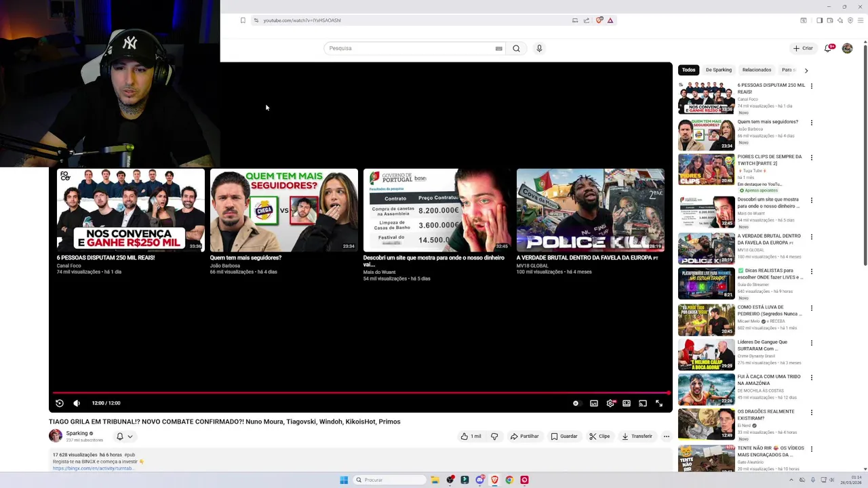Click the browser share page icon
868x488 pixels.
click(587, 20)
